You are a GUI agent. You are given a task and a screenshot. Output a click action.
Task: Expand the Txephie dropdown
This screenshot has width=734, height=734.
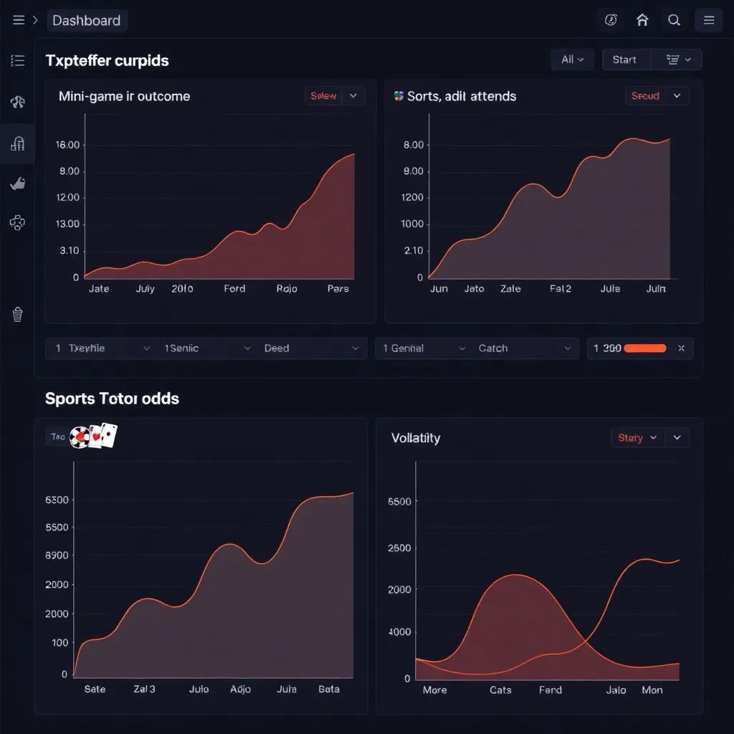click(x=103, y=348)
